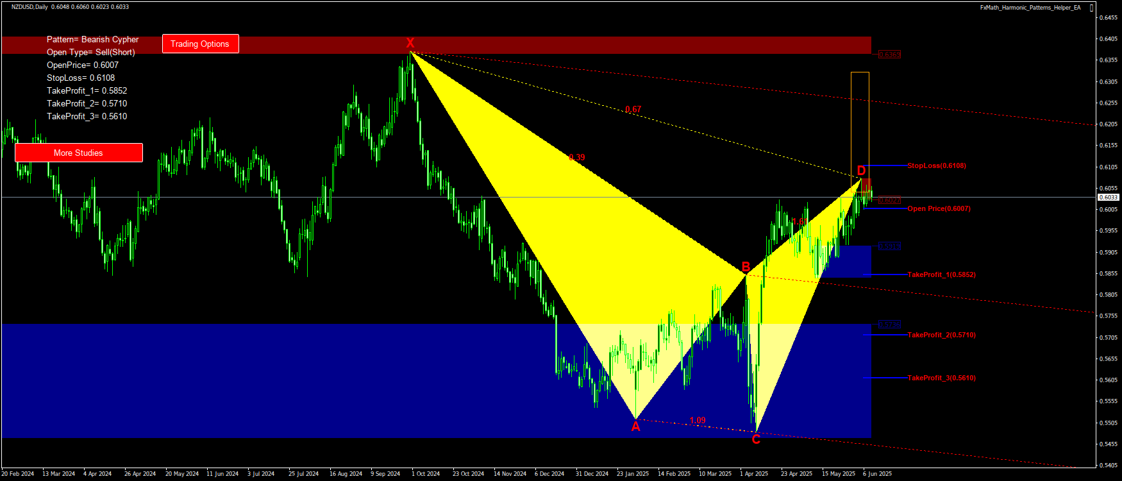
Task: Select the red C pattern point marker
Action: pos(756,439)
